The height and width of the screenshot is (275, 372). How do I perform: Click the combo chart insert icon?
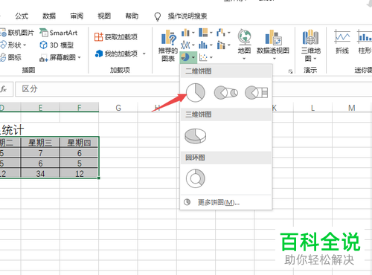[221, 45]
